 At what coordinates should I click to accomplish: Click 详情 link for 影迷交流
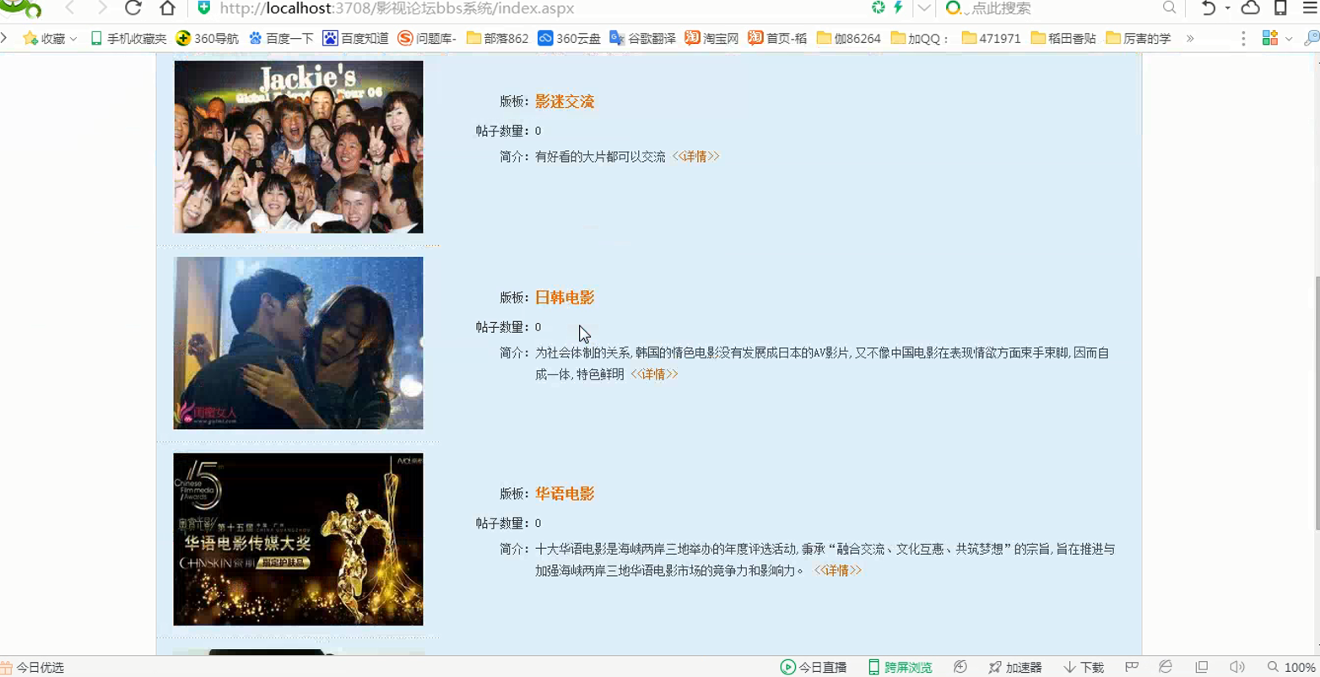(695, 157)
